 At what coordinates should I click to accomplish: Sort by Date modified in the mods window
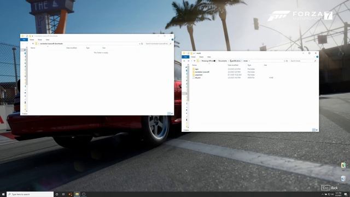click(x=233, y=65)
